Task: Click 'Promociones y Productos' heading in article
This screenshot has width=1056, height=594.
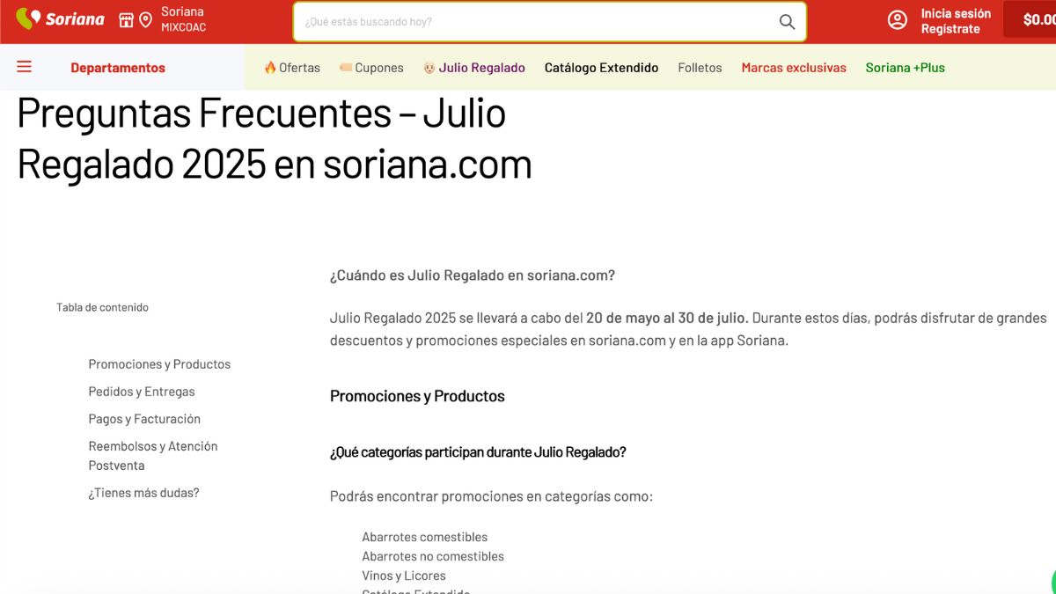Action: (x=417, y=396)
